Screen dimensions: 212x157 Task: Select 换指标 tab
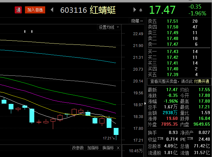(x=108, y=148)
